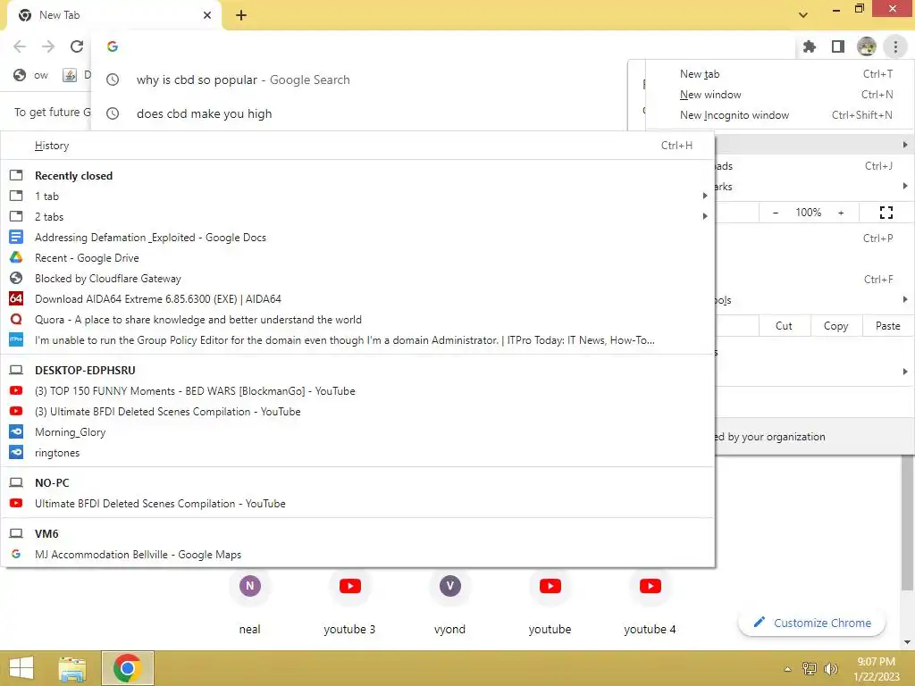Open the taskbar clock and date

point(876,668)
